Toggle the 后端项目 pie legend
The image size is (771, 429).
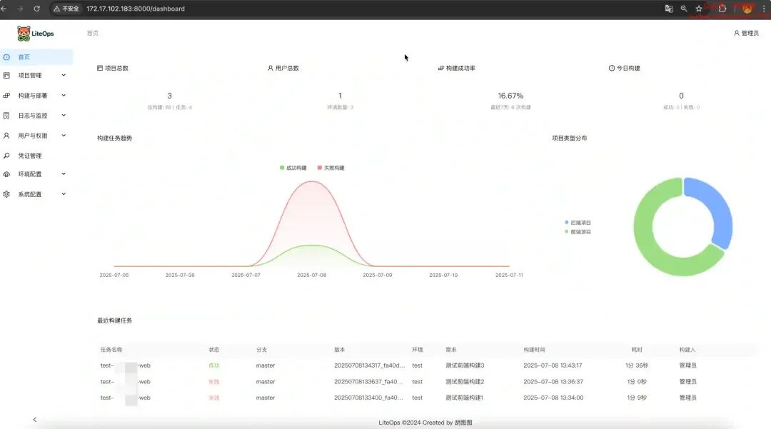pyautogui.click(x=578, y=223)
